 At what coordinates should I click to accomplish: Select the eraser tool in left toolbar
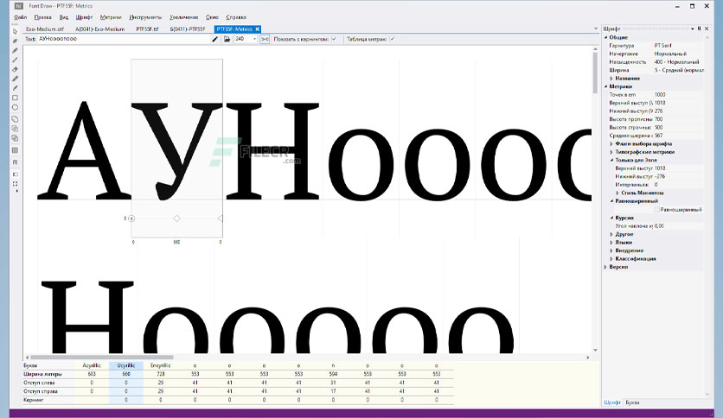click(x=16, y=69)
